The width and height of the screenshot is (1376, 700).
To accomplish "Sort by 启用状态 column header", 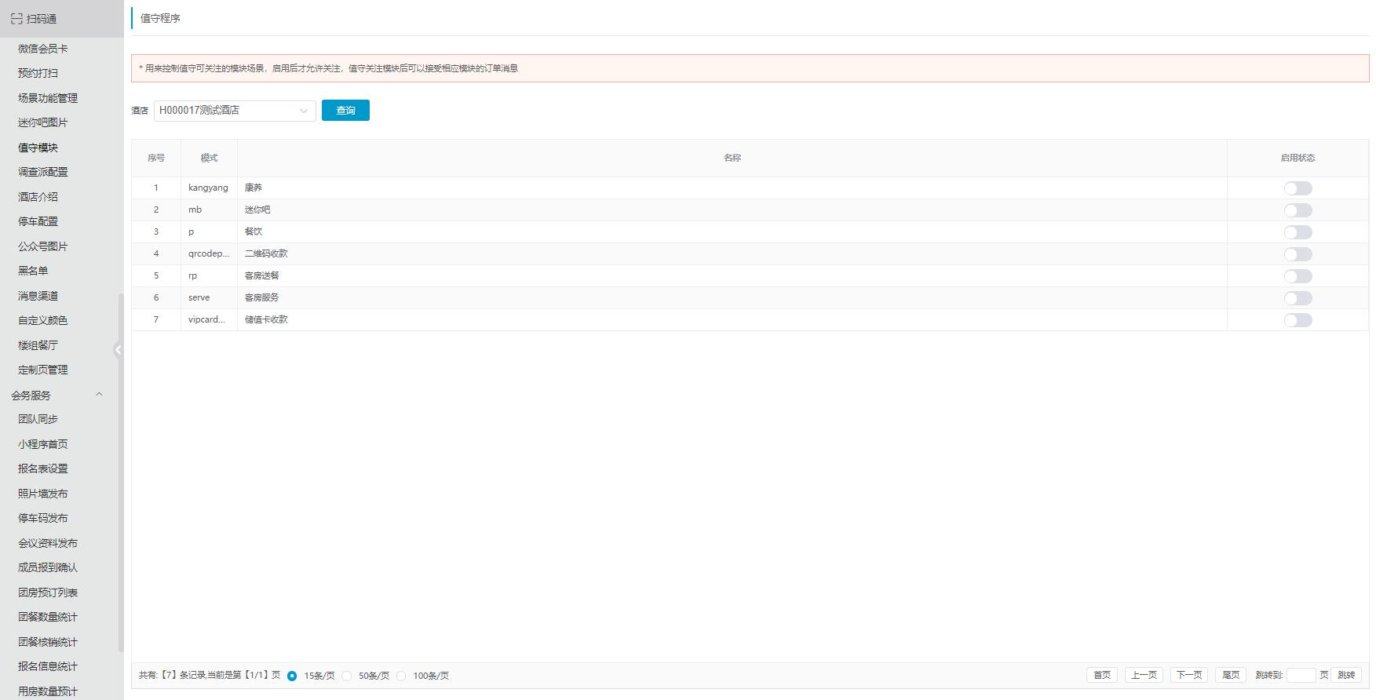I will click(1298, 158).
